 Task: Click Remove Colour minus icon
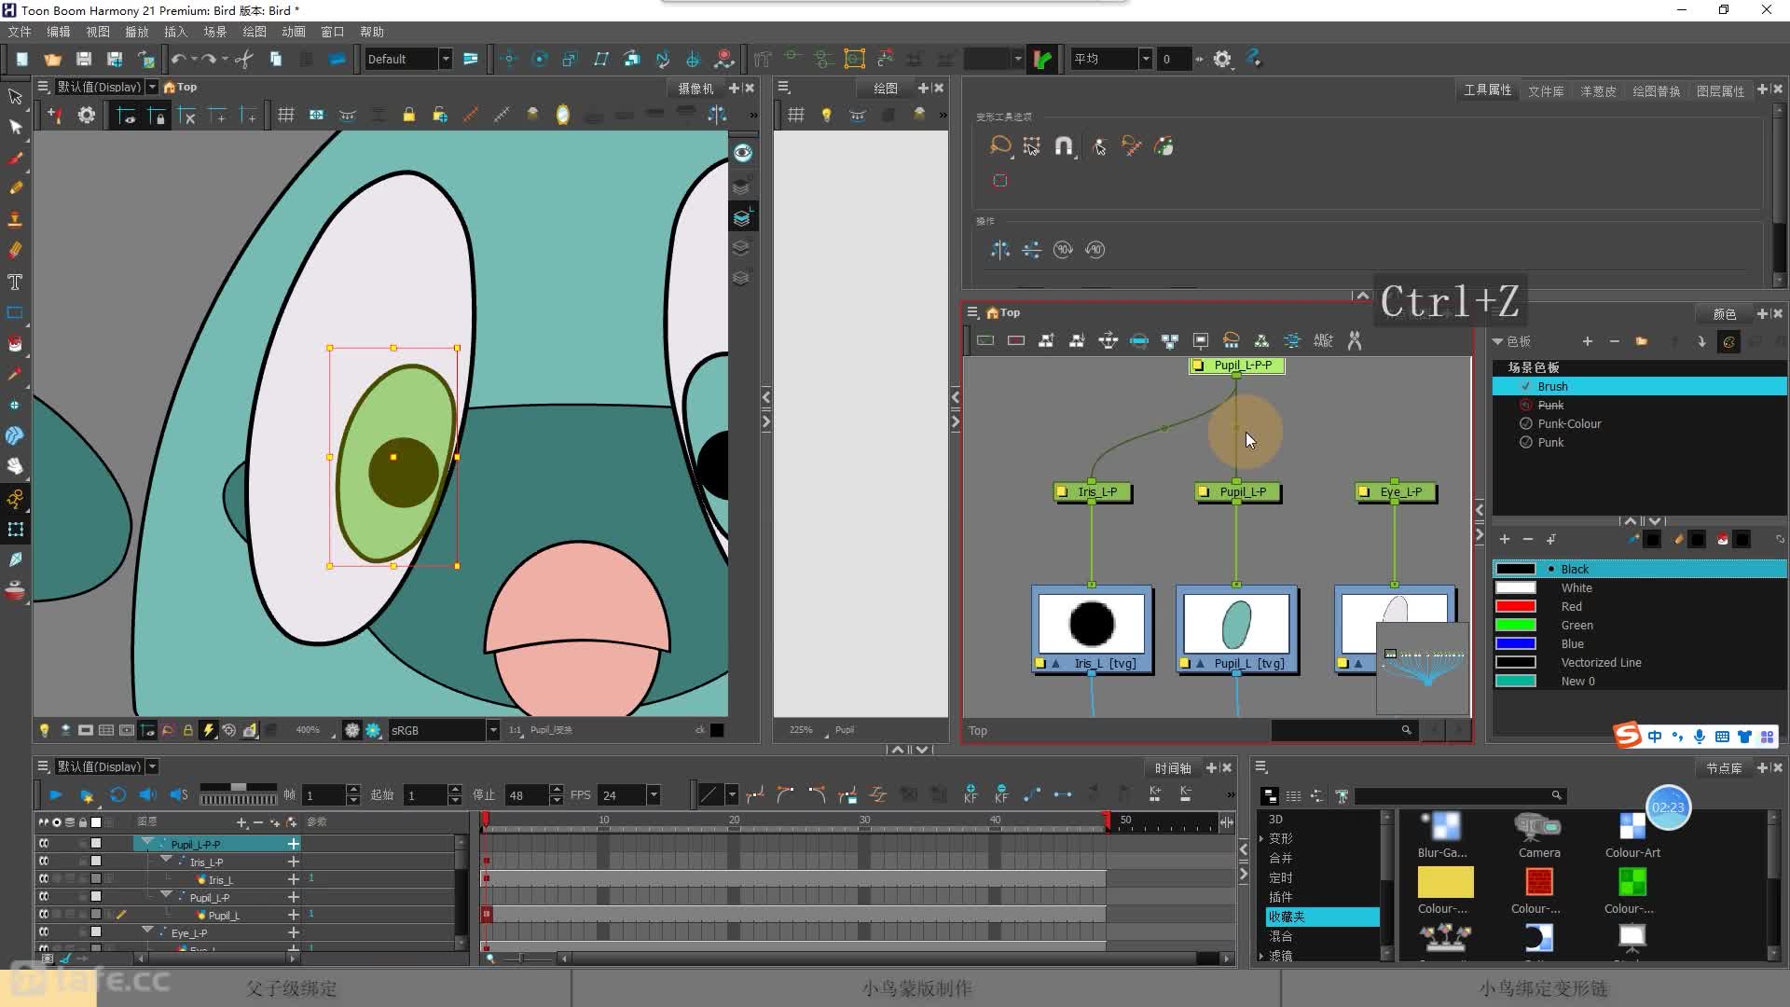click(x=1527, y=539)
